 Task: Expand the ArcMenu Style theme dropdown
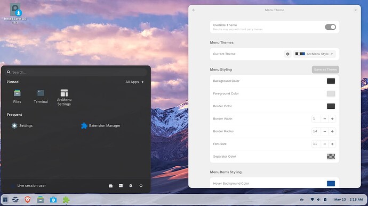tap(314, 54)
